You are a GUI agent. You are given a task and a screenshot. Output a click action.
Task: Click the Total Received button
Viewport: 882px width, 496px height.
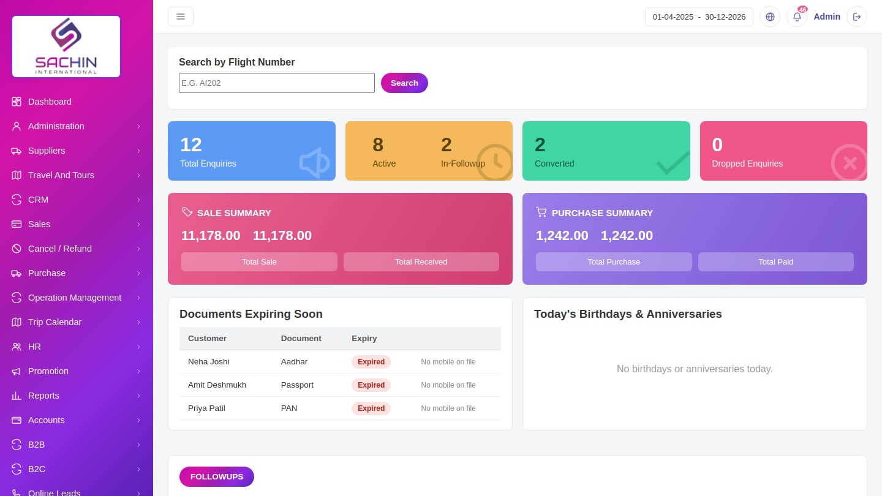point(421,261)
